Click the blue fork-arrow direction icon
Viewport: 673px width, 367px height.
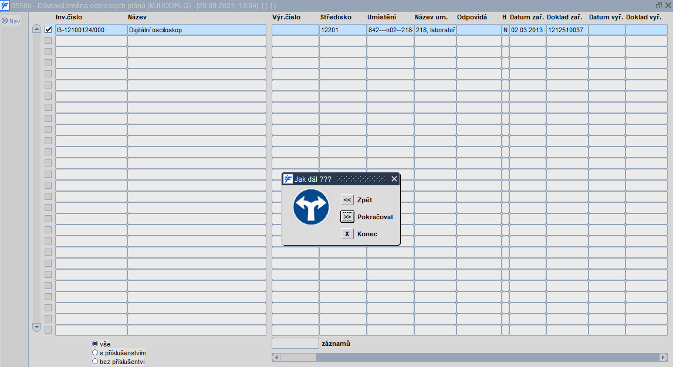(x=311, y=207)
